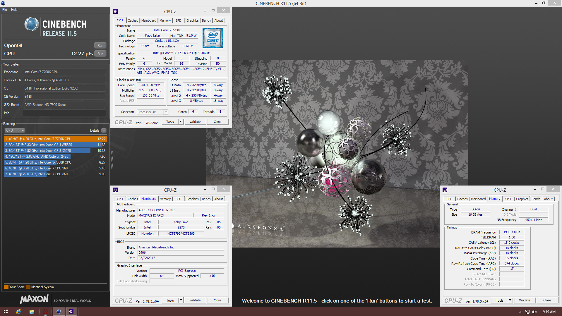Click Core Voltage value 1.376 V
562x316 pixels.
point(188,46)
